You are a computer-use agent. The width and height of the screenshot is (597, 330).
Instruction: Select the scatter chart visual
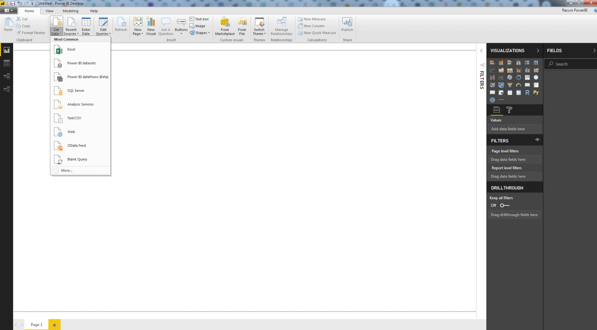coord(501,78)
